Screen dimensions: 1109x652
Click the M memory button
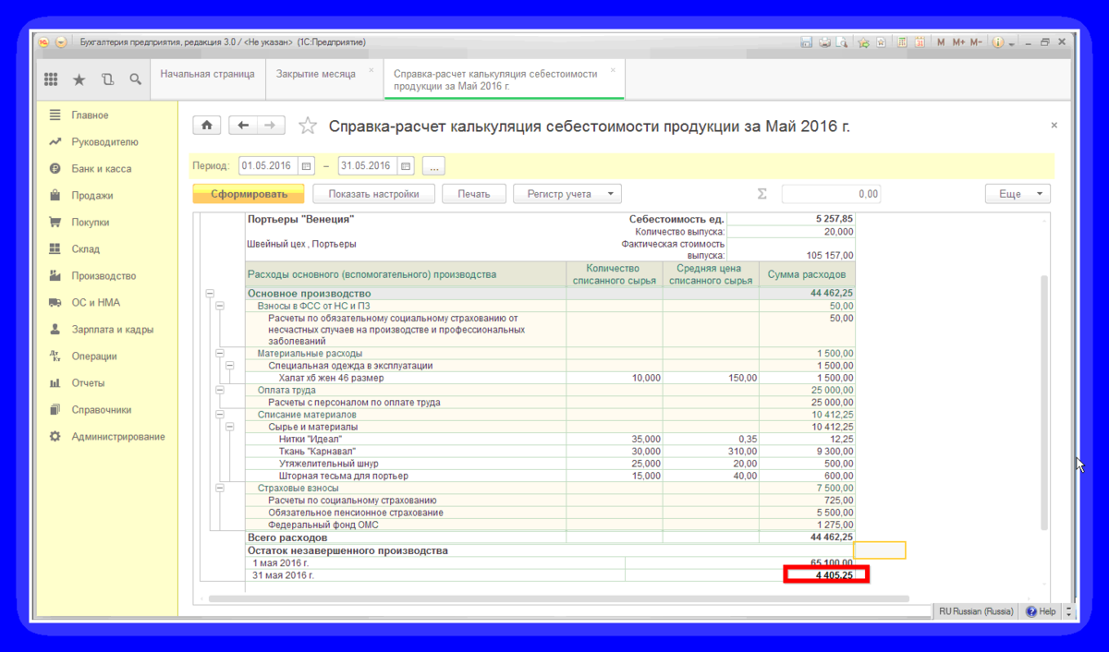[941, 42]
